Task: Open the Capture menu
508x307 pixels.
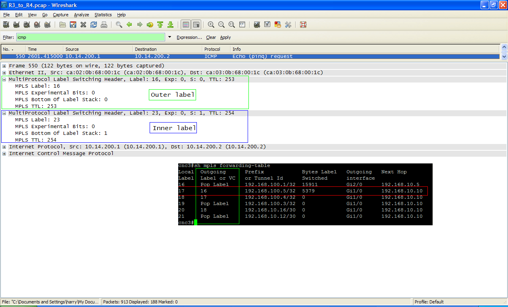Action: point(61,15)
